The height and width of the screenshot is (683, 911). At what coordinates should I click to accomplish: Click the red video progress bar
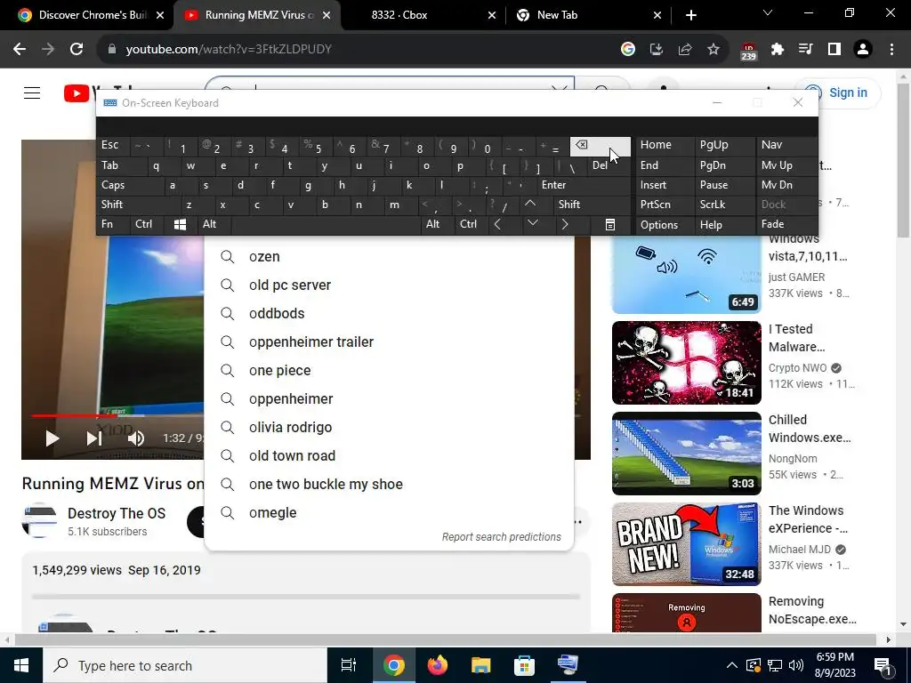[75, 416]
